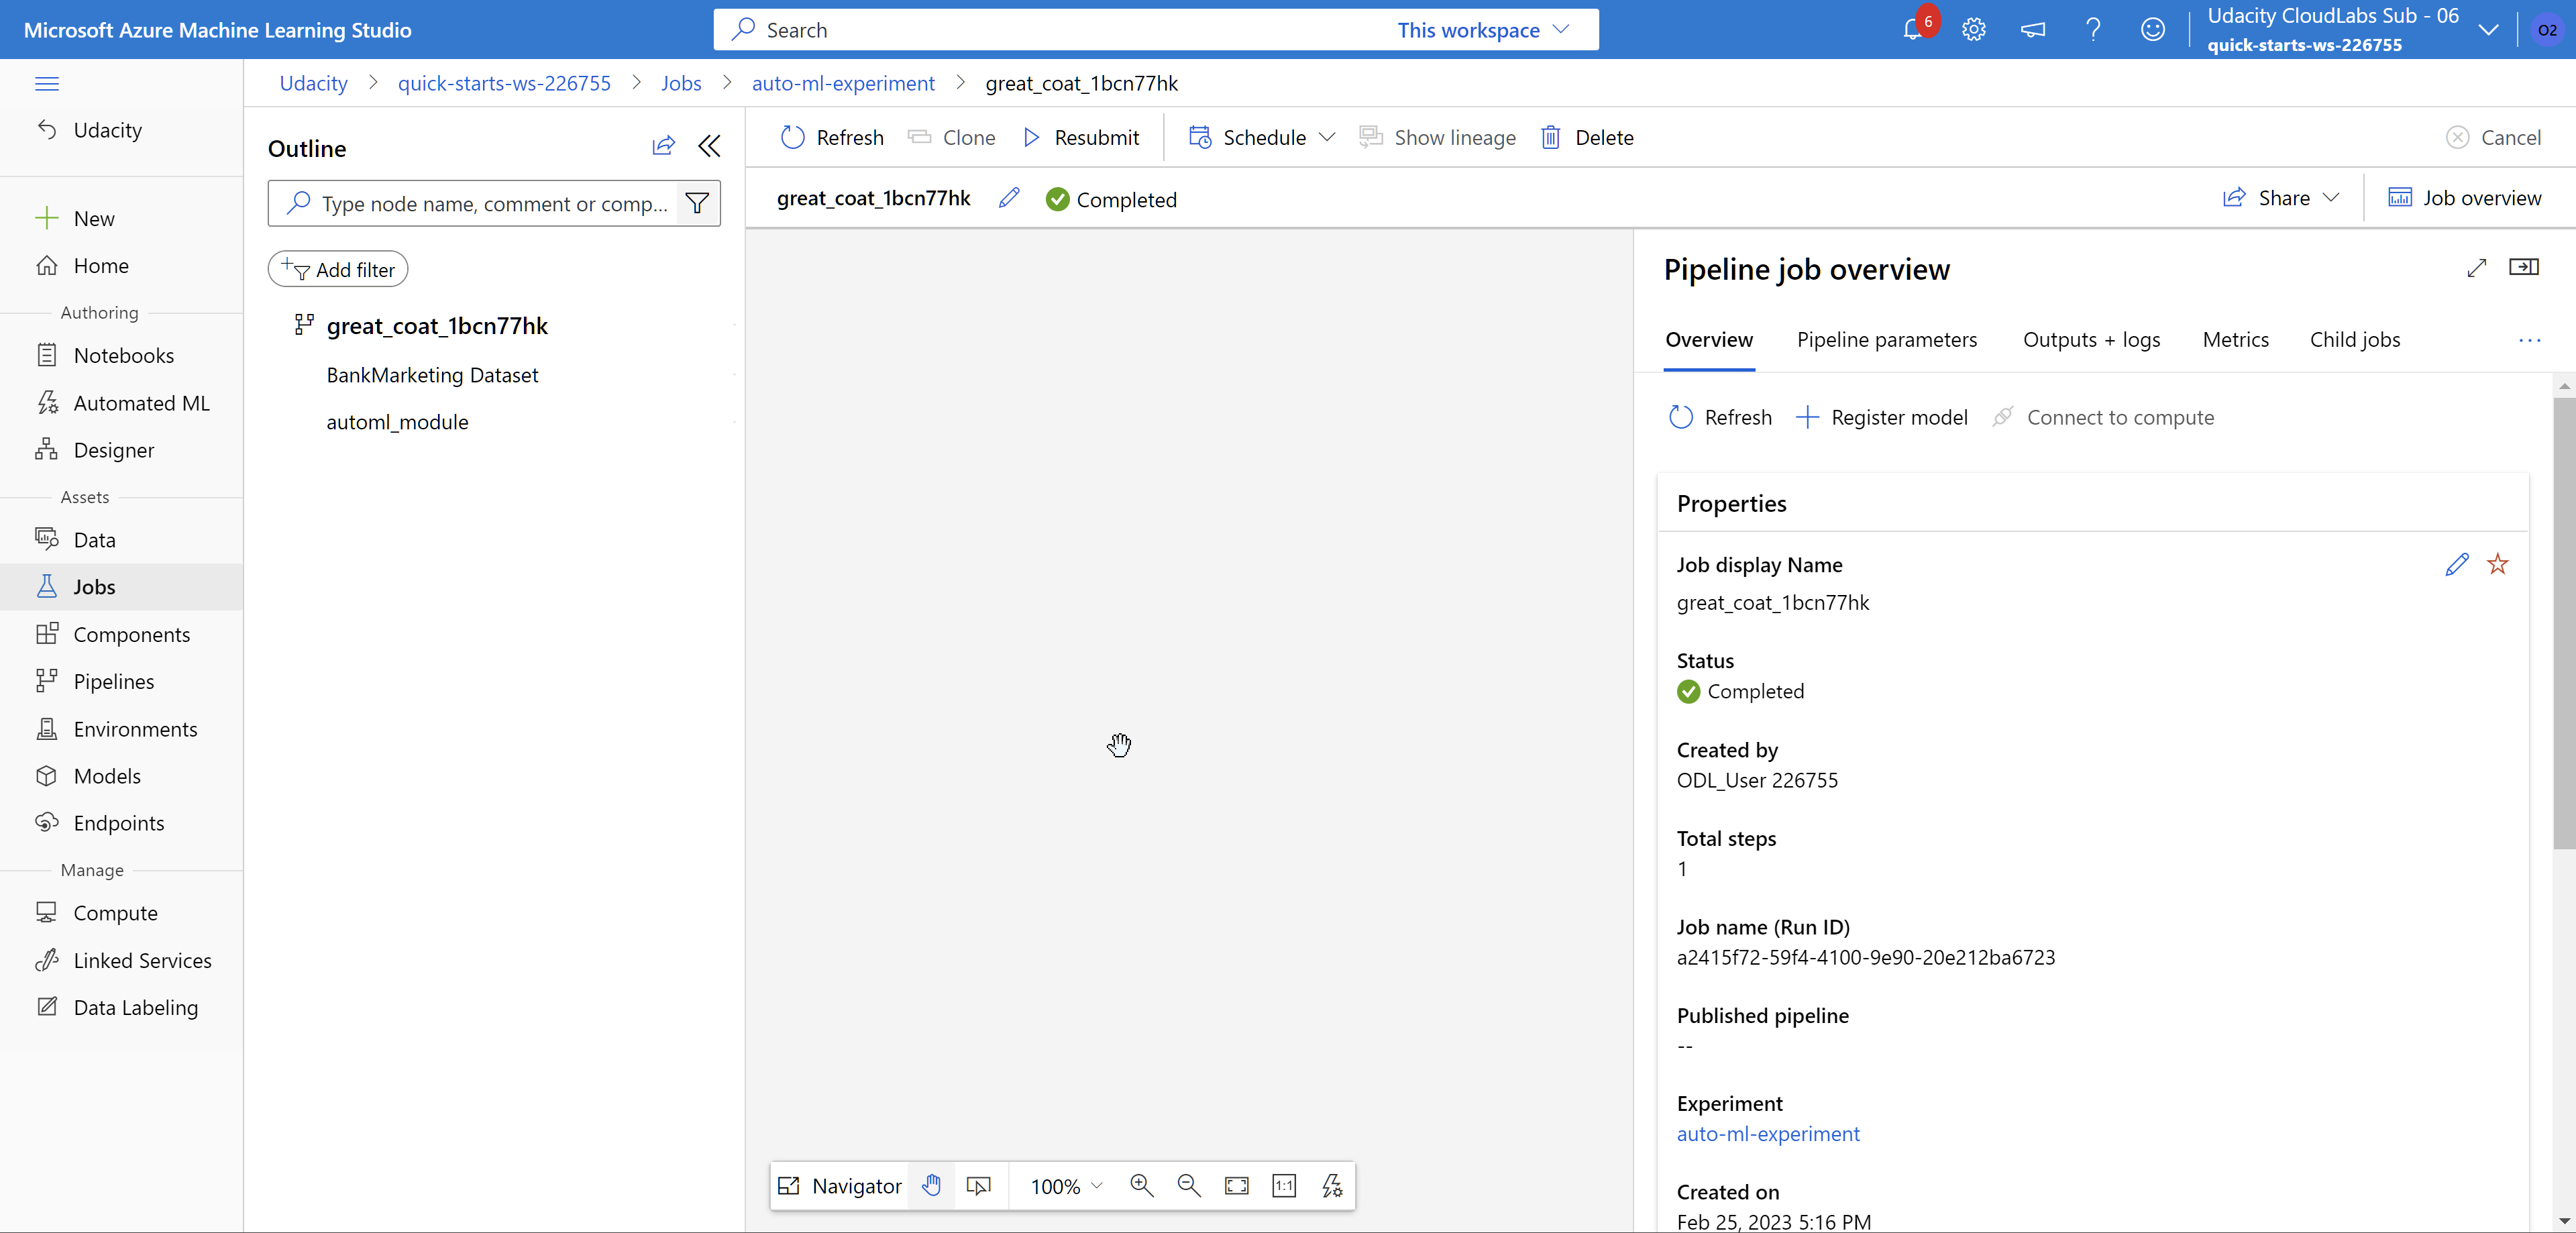Expand the Schedule options chevron

1328,137
